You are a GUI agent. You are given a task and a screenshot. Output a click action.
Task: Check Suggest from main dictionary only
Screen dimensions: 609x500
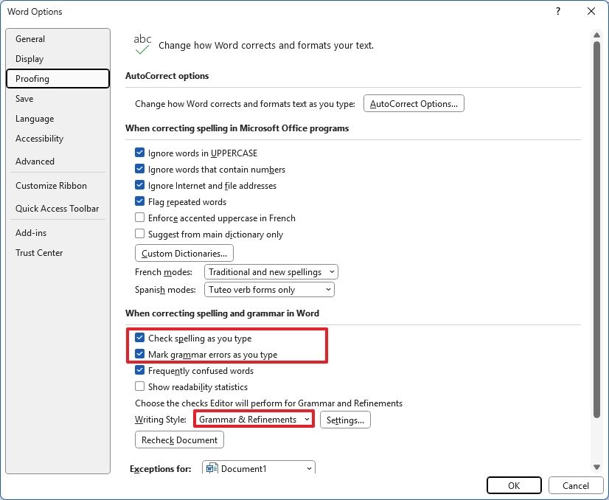(140, 234)
